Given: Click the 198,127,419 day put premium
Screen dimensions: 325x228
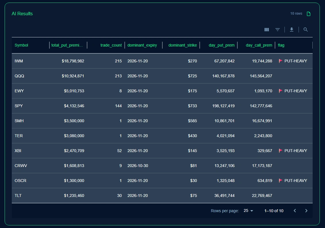Looking at the screenshot, I should point(224,106).
